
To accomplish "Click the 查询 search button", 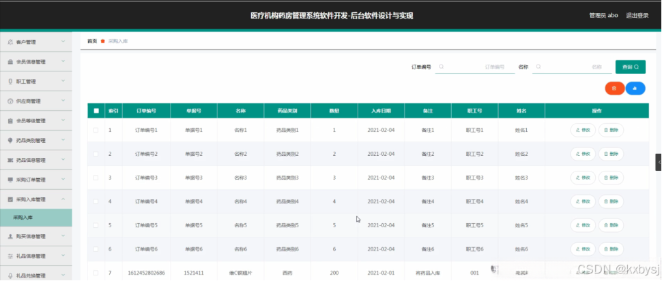I will [x=631, y=67].
